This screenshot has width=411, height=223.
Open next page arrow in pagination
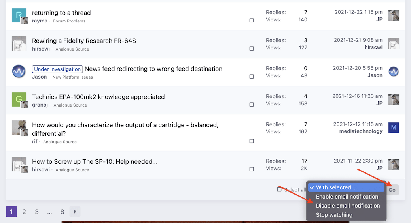(75, 212)
